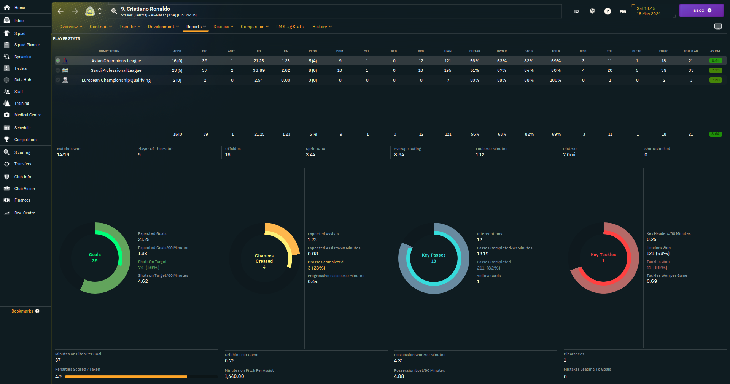The image size is (730, 384).
Task: Open the FM menu icon
Action: pos(623,11)
